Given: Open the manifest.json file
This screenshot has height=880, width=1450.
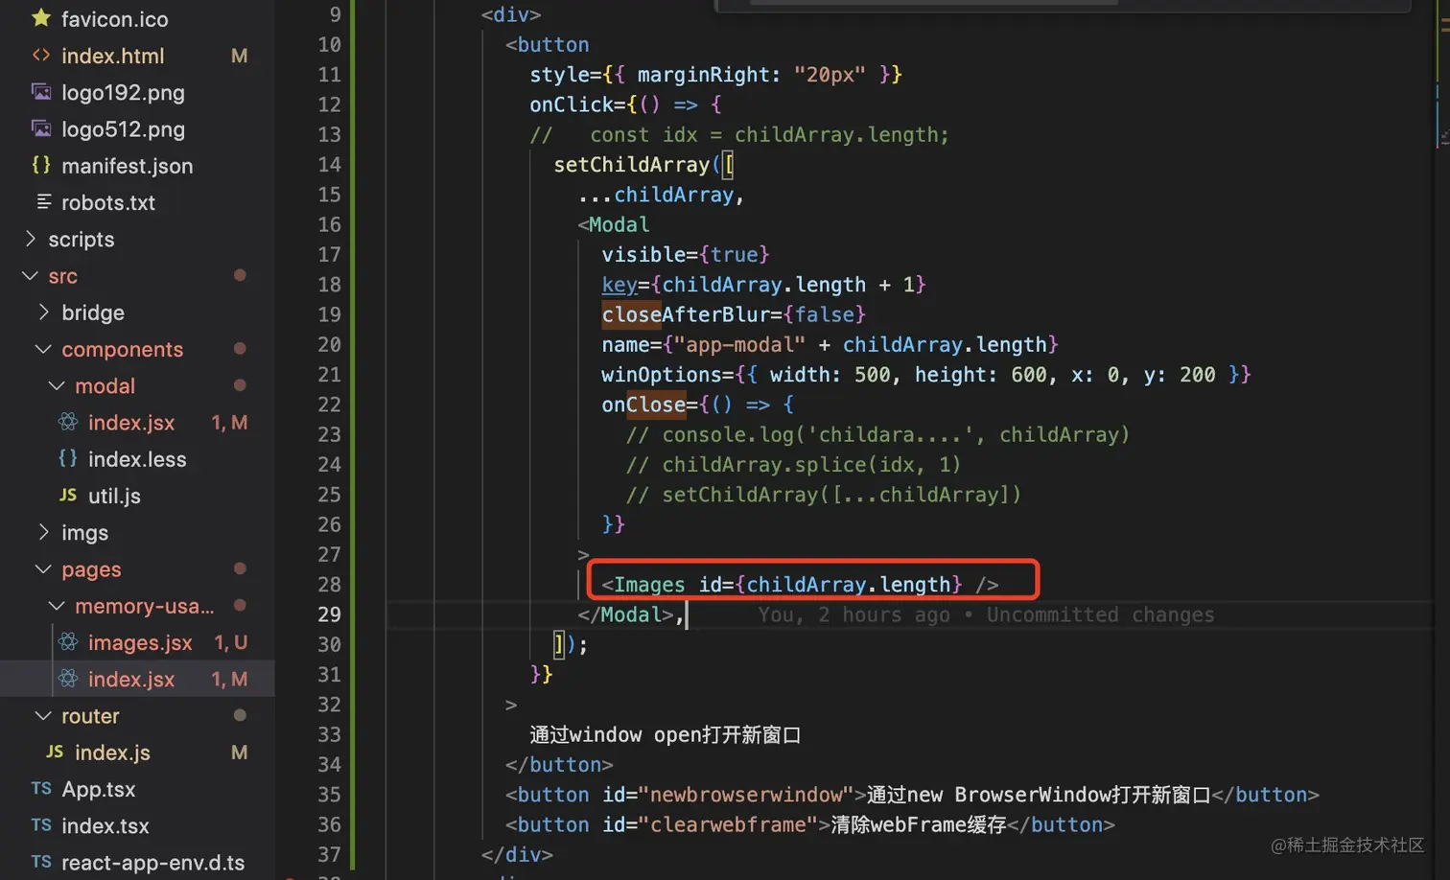Looking at the screenshot, I should pyautogui.click(x=128, y=166).
